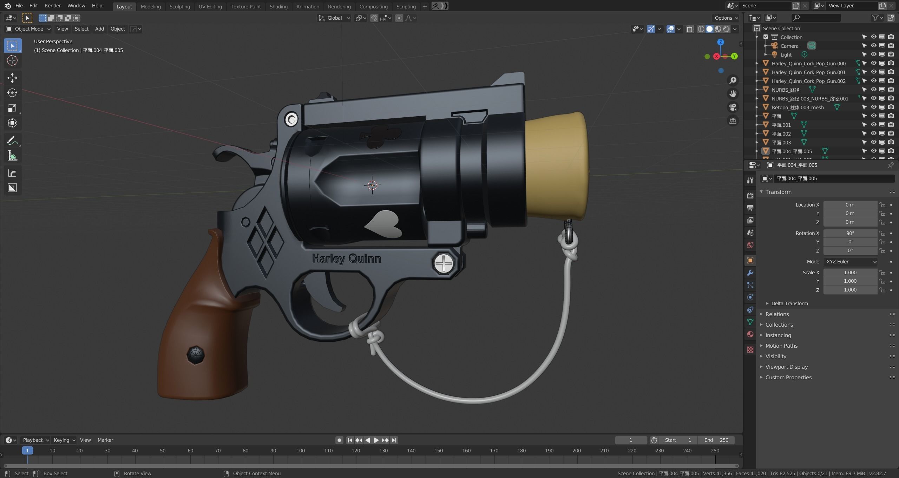Hide Light with its eye icon

click(873, 54)
